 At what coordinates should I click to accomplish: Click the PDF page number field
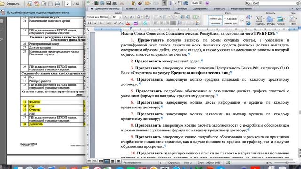(x=68, y=4)
